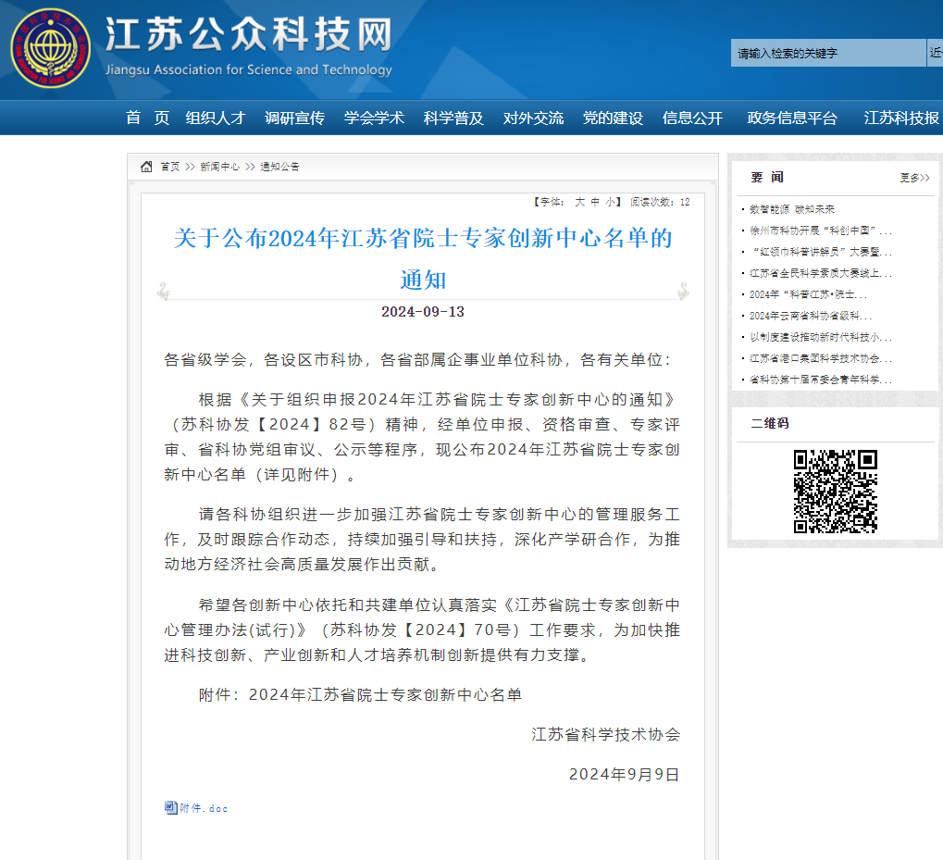The image size is (943, 860).
Task: Click the 阅读次数: 12 read counter
Action: 660,202
